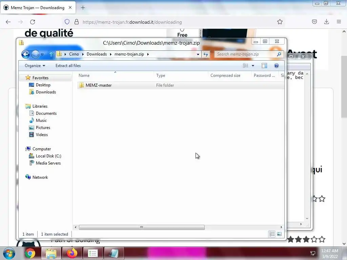Expand the arrow after Downloads breadcrumb

[111, 54]
